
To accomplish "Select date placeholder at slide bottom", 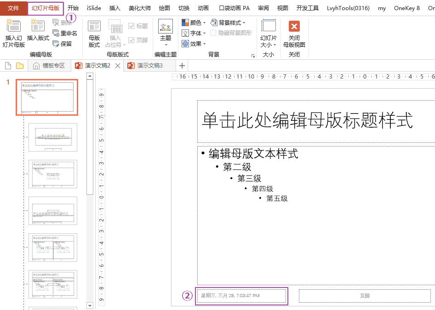I will (x=241, y=296).
